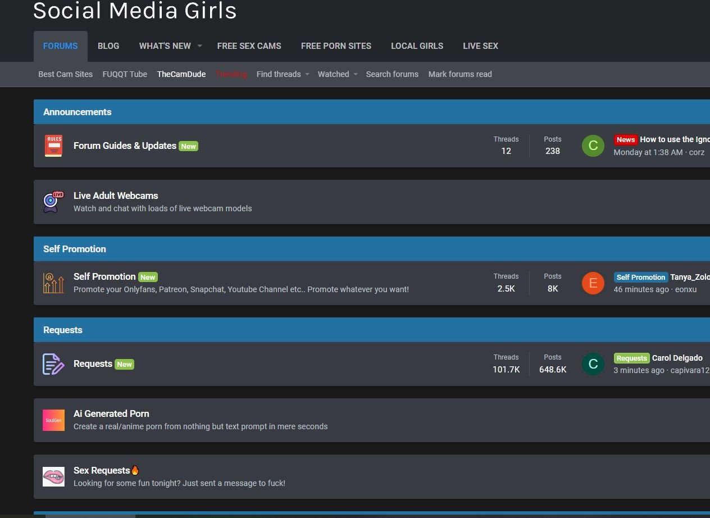This screenshot has height=518, width=710.
Task: Click the Live Adult Webcams webcam icon
Action: click(53, 202)
